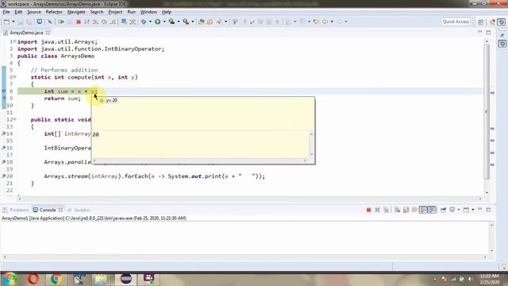Open the Search menu
Viewport: 508px width, 286px height.
click(x=97, y=12)
